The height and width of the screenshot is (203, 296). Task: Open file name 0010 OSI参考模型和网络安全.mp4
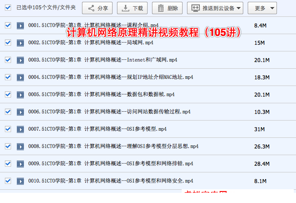(x=111, y=181)
